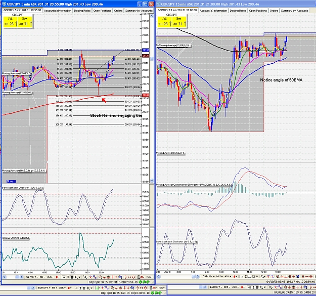This screenshot has width=316, height=296.
Task: Click zoom magnifier icon in 15 min chart toolbar
Action: click(x=278, y=276)
